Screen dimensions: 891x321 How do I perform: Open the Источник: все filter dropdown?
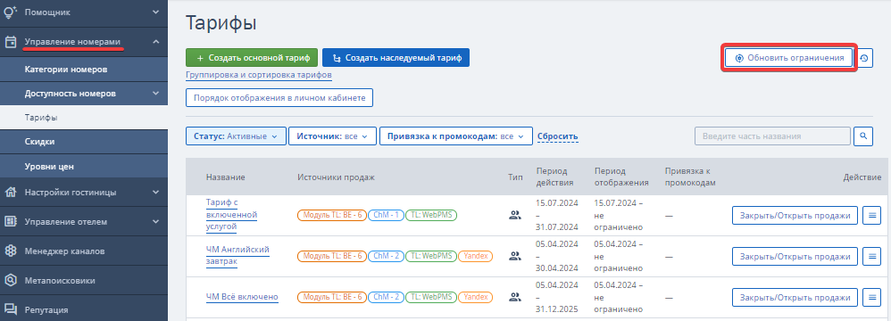pyautogui.click(x=332, y=136)
